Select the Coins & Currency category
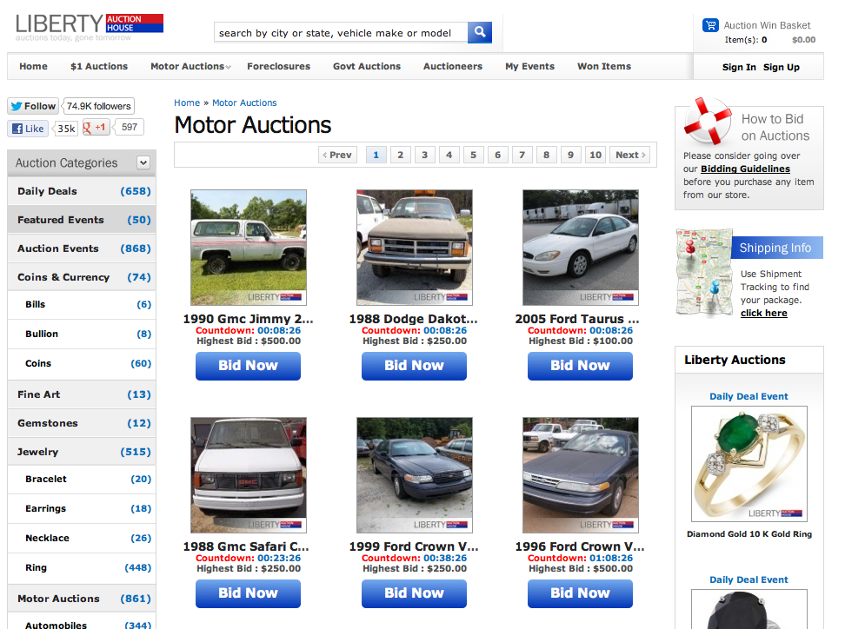845x629 pixels. pyautogui.click(x=82, y=277)
